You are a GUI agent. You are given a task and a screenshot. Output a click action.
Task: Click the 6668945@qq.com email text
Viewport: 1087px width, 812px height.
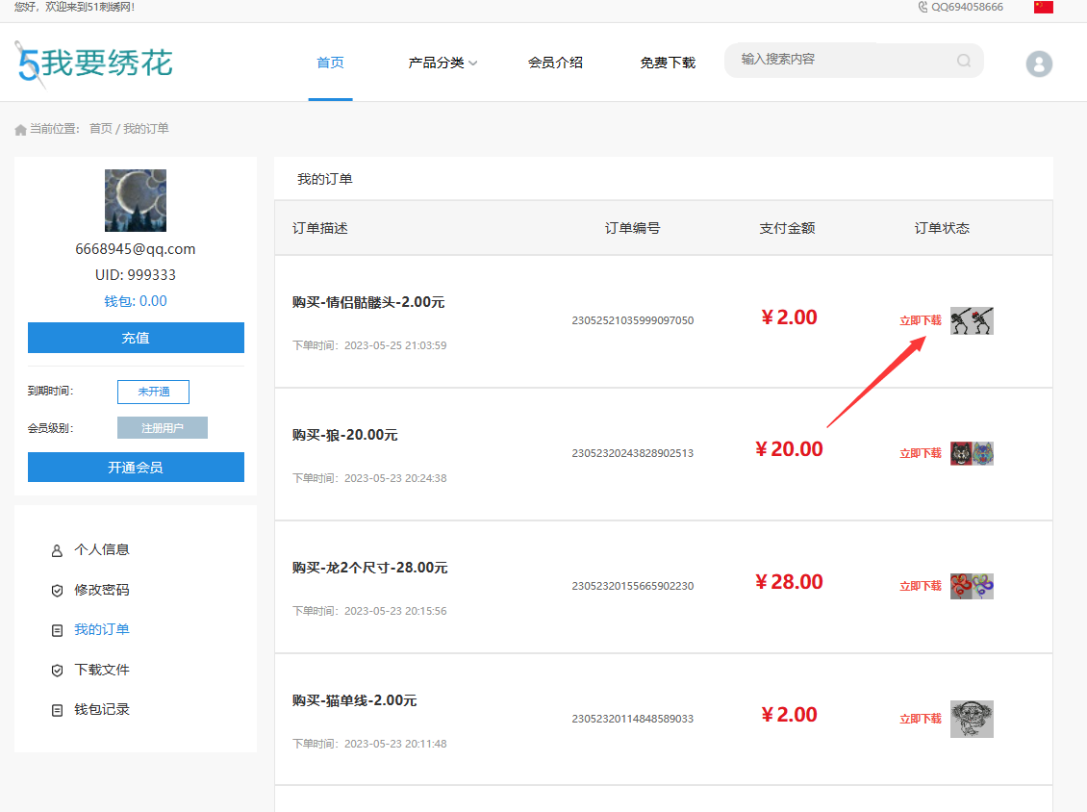coord(136,249)
